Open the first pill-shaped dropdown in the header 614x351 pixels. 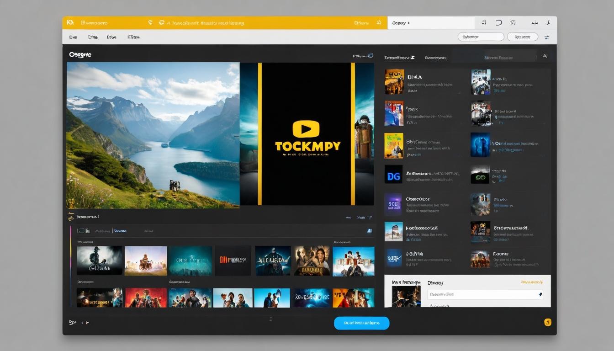(x=481, y=37)
